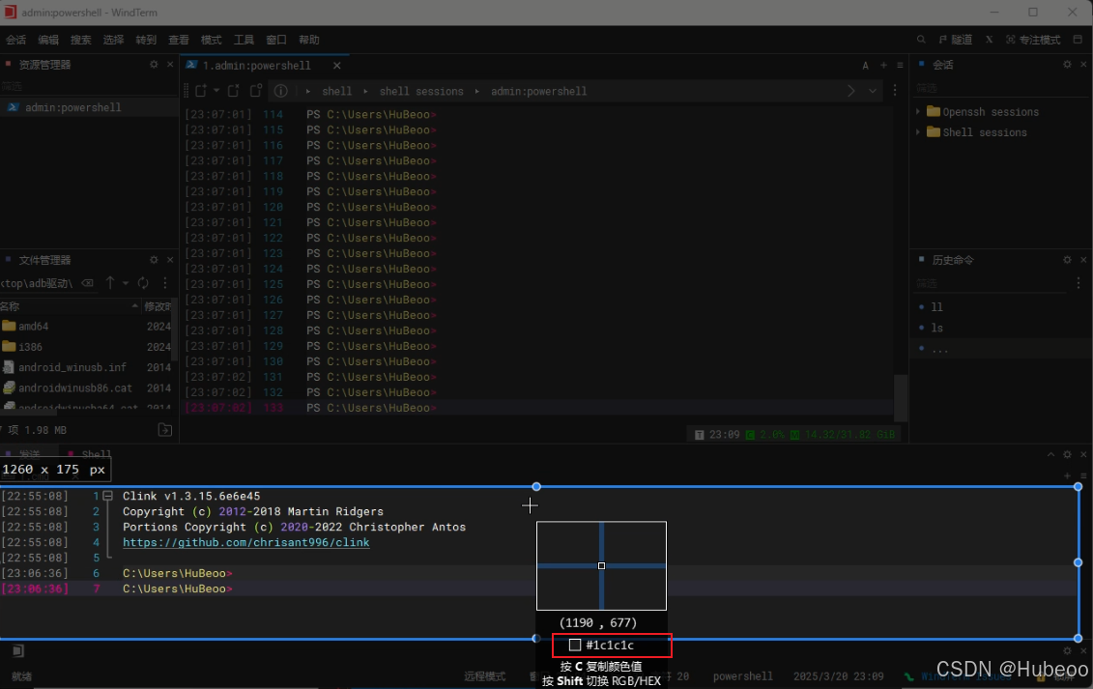The width and height of the screenshot is (1093, 689).
Task: Open settings gear of 资源管理器 panel
Action: [154, 64]
